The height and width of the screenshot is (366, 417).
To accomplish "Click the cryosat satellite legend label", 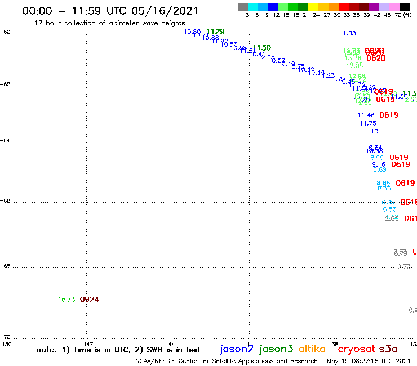I will 356,350.
